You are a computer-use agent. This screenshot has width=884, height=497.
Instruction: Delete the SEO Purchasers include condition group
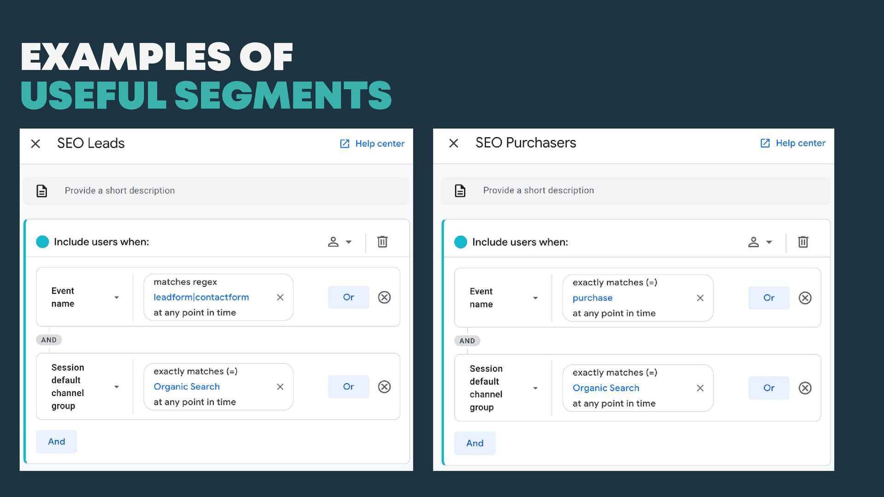coord(803,242)
